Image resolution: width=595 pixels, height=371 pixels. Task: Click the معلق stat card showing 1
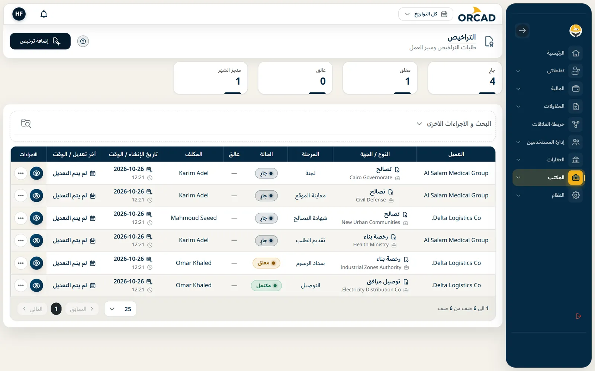(380, 78)
